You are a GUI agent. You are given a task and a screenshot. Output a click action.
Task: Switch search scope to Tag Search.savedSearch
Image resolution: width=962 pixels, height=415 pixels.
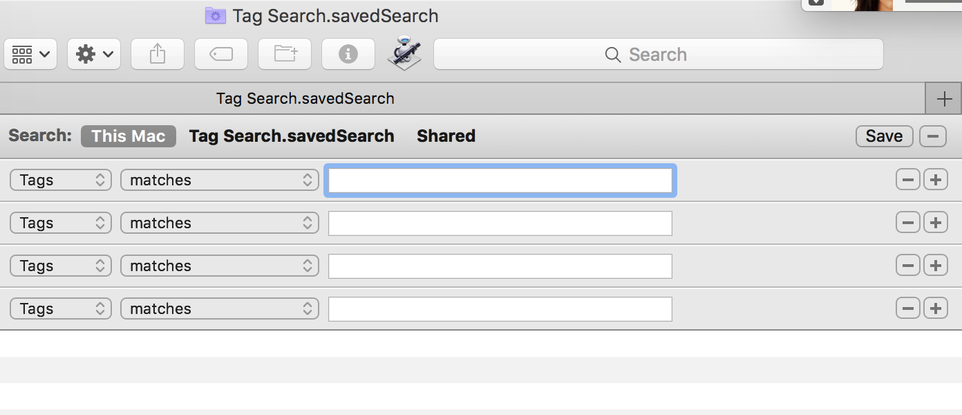[x=292, y=136]
